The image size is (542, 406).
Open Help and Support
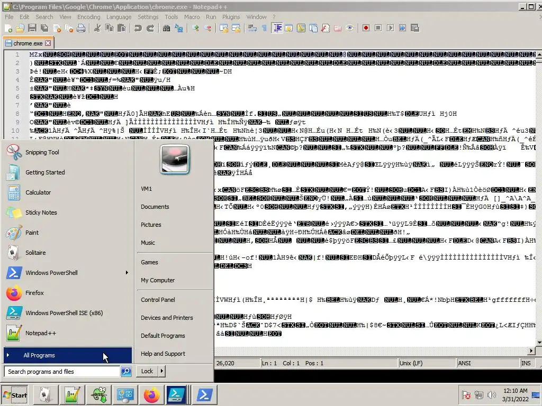point(163,354)
